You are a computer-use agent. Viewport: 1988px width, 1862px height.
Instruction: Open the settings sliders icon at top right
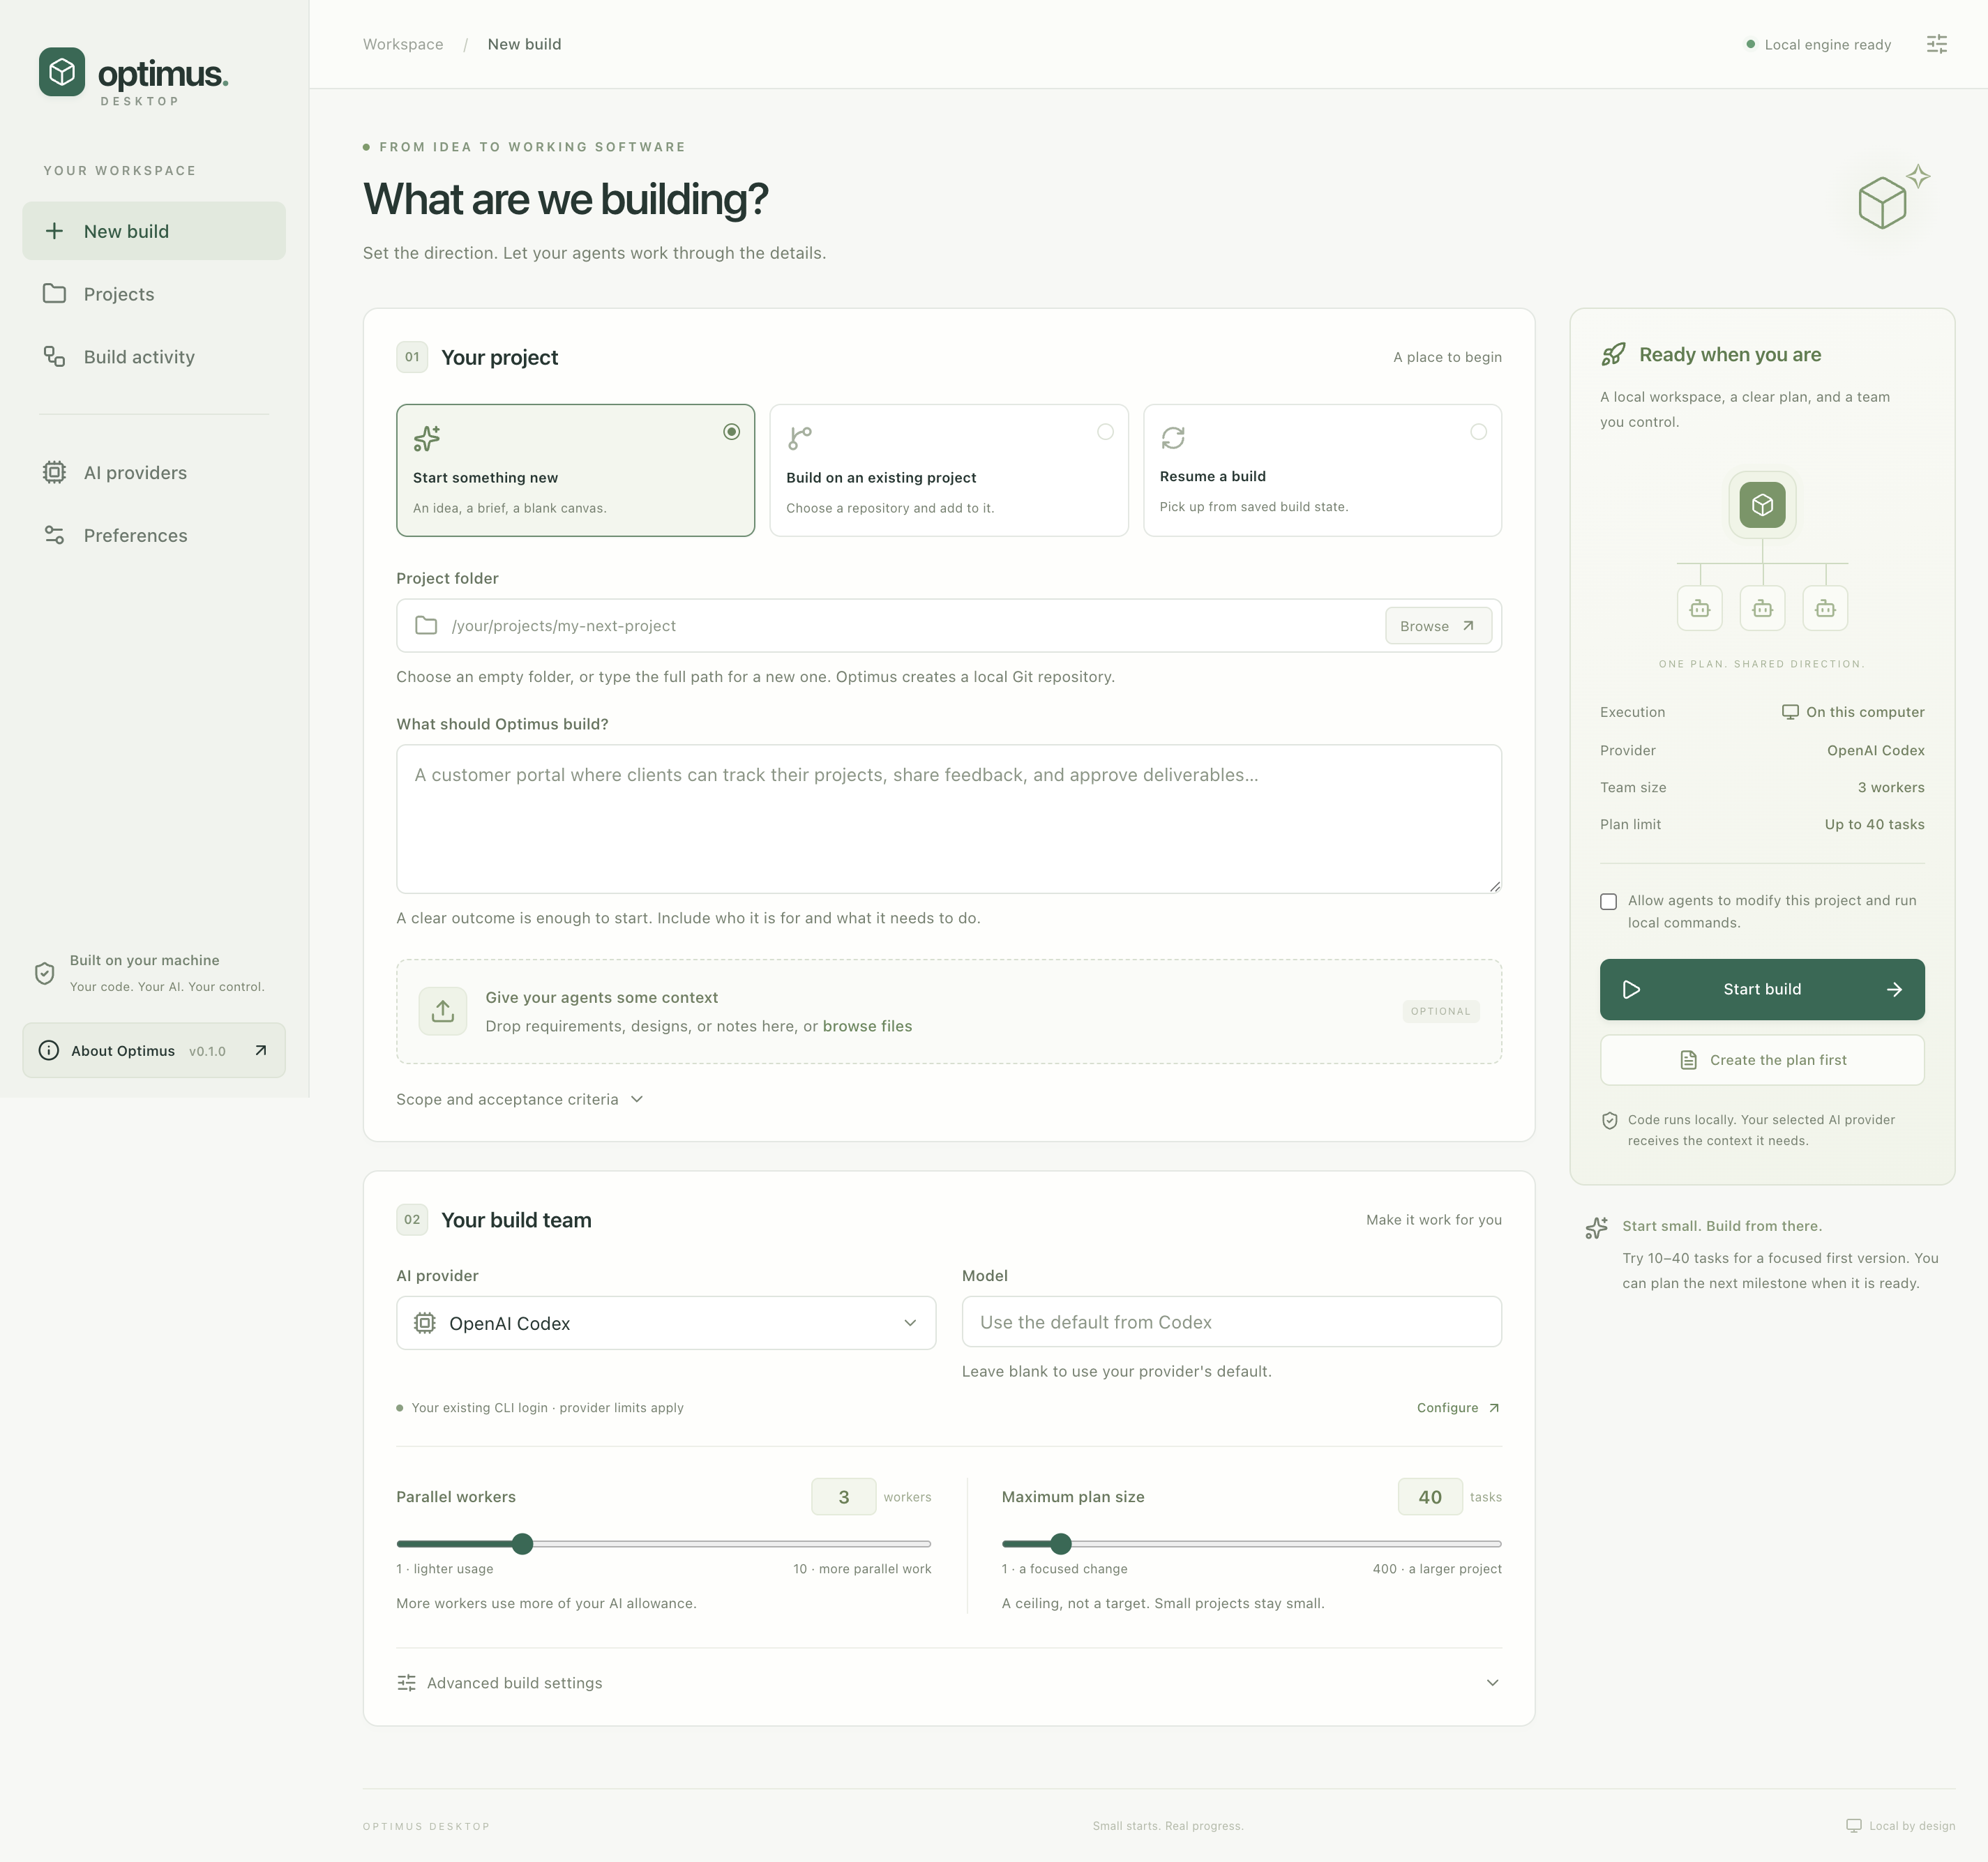click(x=1936, y=44)
